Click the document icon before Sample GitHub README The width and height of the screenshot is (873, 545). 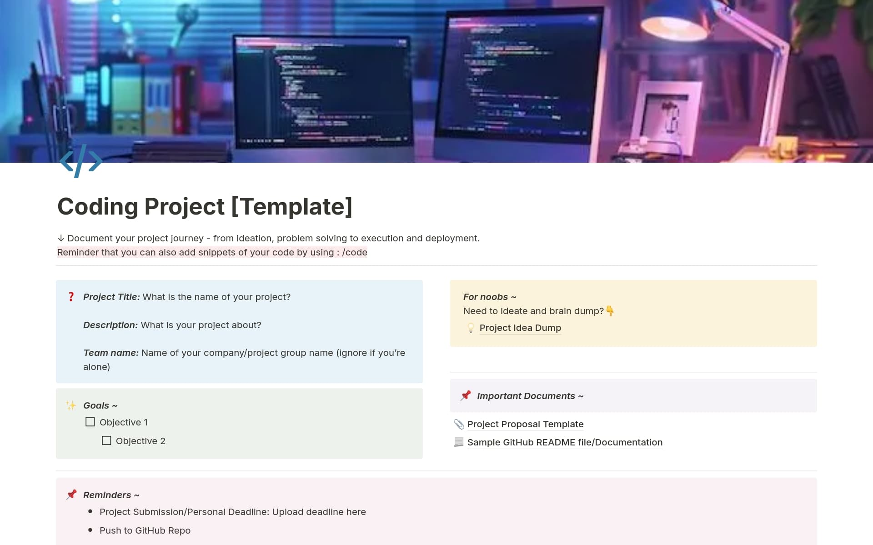pyautogui.click(x=459, y=442)
